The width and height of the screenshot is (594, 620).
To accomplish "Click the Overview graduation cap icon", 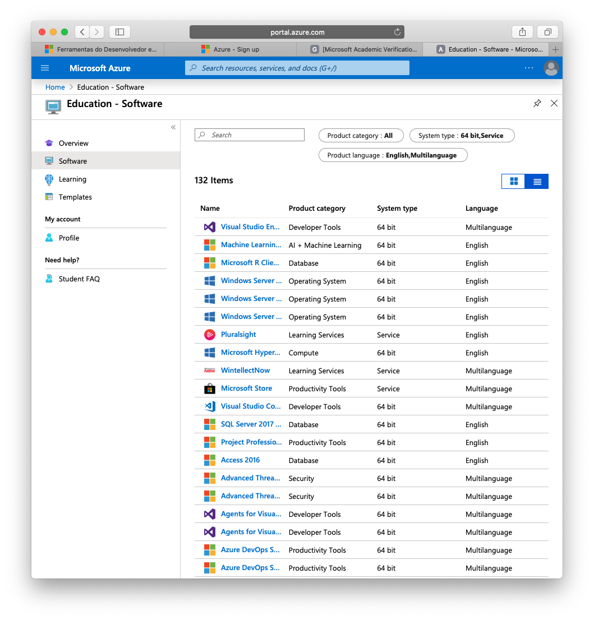I will [49, 143].
